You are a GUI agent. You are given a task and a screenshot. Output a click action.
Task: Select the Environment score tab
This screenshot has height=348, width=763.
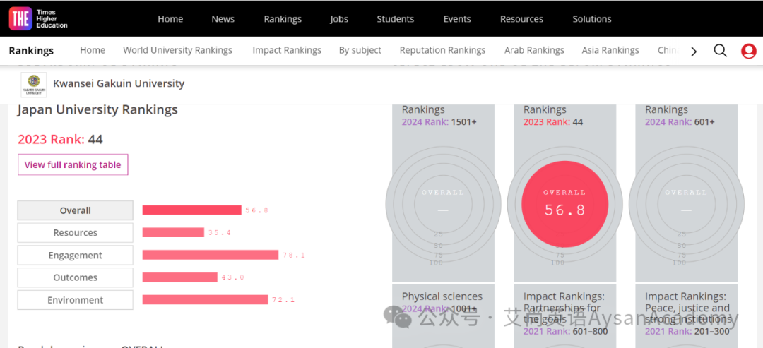76,300
